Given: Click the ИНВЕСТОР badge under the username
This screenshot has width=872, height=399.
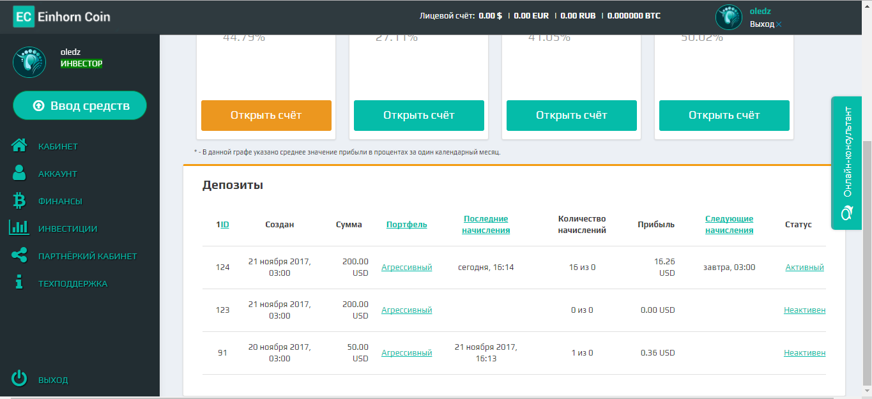Looking at the screenshot, I should point(81,64).
